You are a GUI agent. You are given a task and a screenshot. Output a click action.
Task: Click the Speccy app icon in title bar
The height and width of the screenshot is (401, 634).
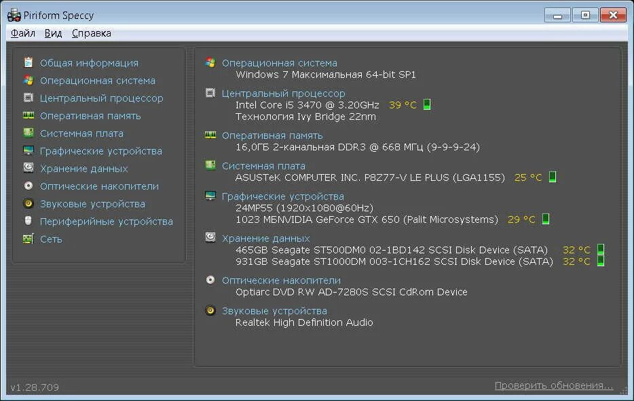point(14,16)
